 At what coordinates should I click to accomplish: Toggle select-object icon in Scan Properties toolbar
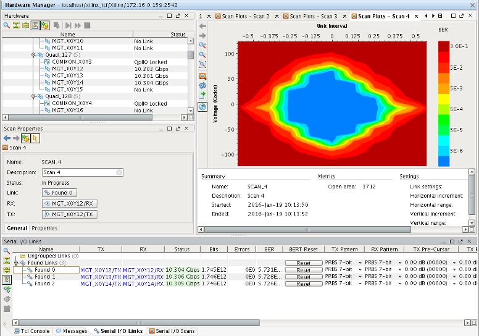(35, 138)
